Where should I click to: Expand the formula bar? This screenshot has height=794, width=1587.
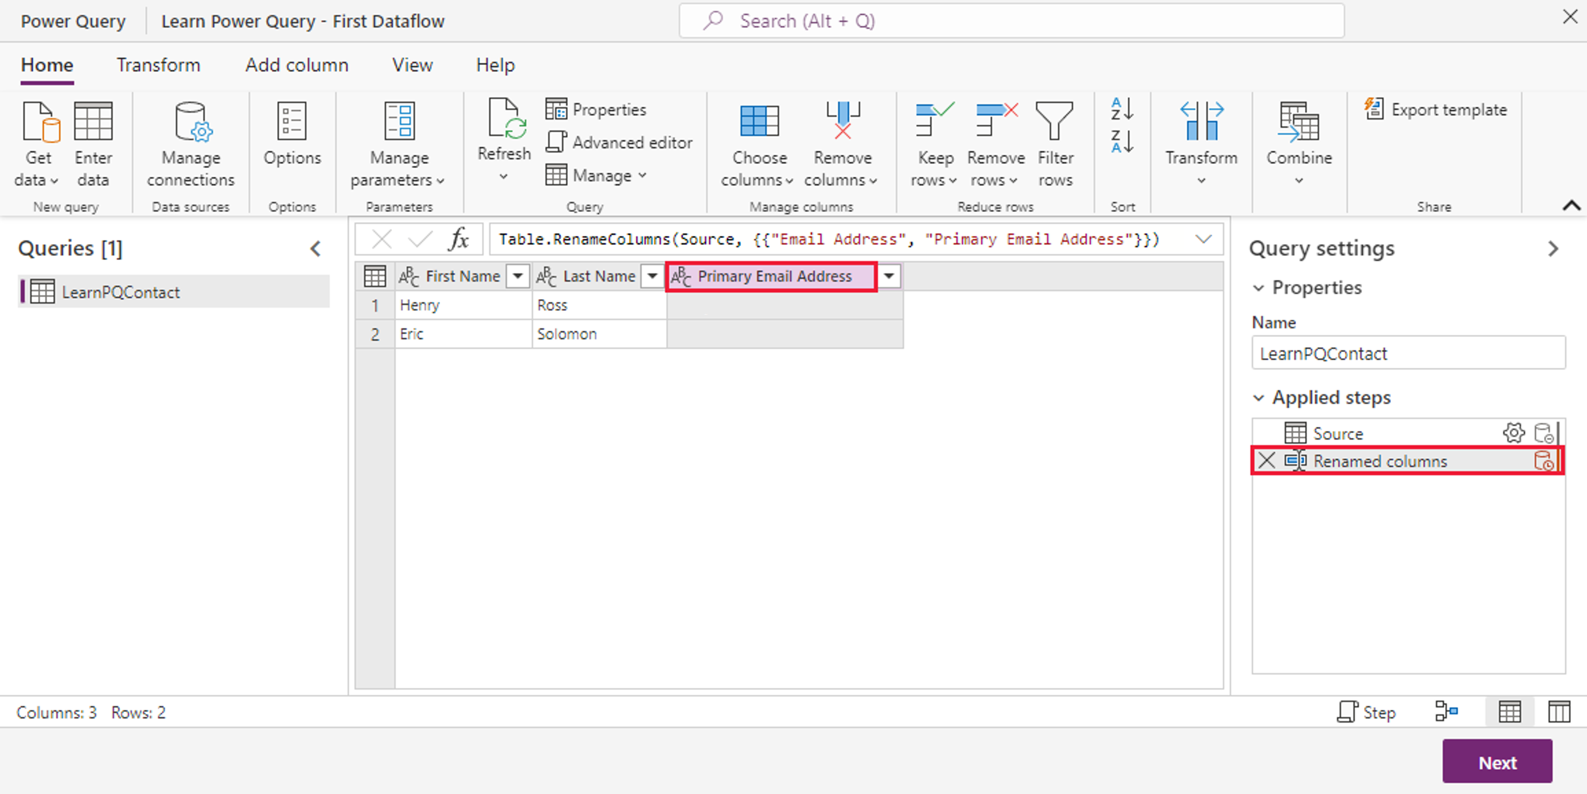click(x=1202, y=239)
